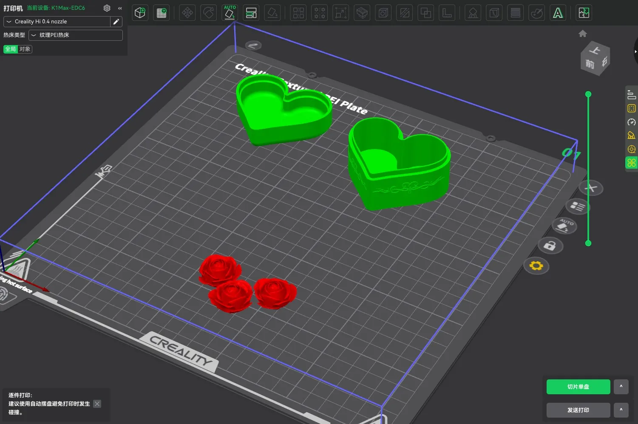Click the boolean mesh overlap icon
The height and width of the screenshot is (424, 638).
click(426, 13)
